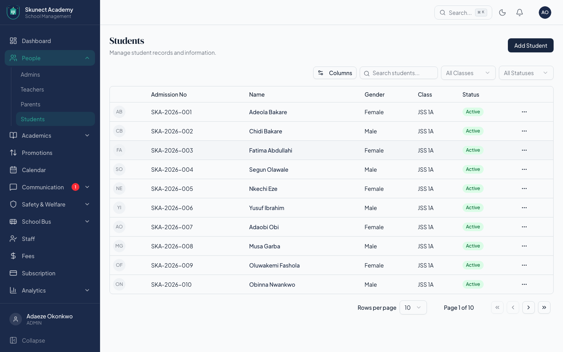This screenshot has height=352, width=563.
Task: Go to next page of students
Action: point(529,307)
